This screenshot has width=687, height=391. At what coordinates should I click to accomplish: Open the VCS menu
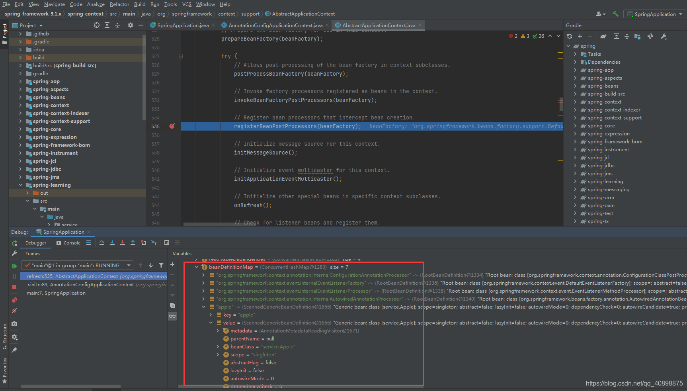pos(187,4)
